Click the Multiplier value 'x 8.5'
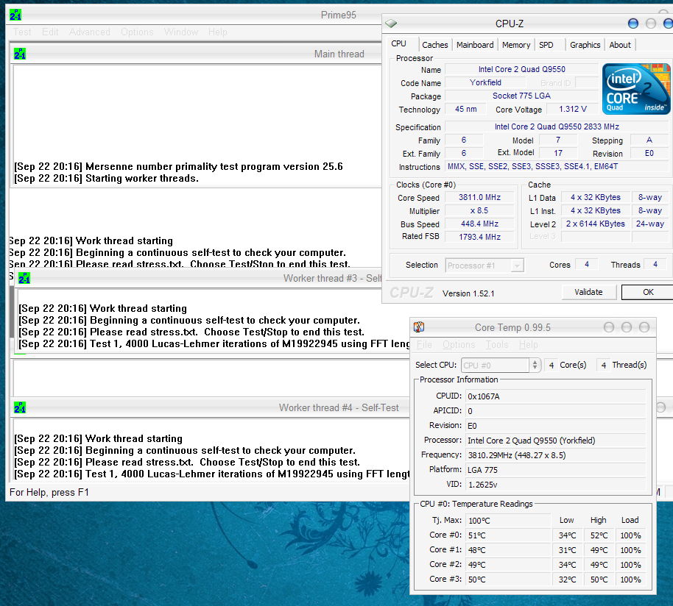 coord(479,211)
